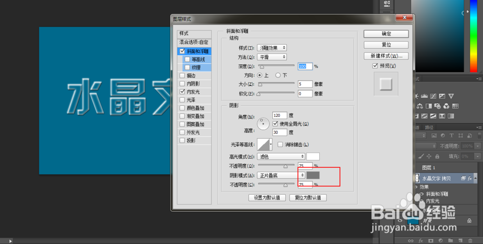The image size is (483, 244).
Task: Add a Color Balance adjustment layer
Action: (x=420, y=106)
